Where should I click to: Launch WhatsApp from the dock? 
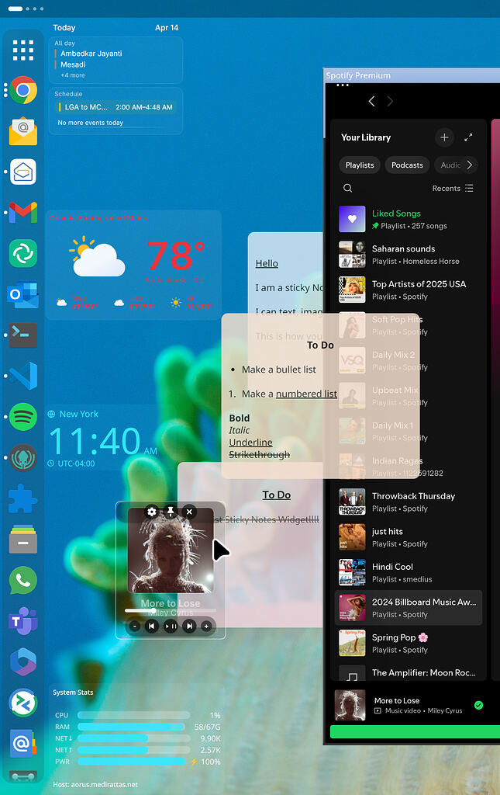click(23, 580)
